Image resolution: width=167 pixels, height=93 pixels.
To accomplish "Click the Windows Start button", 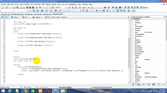I will coord(3,91).
